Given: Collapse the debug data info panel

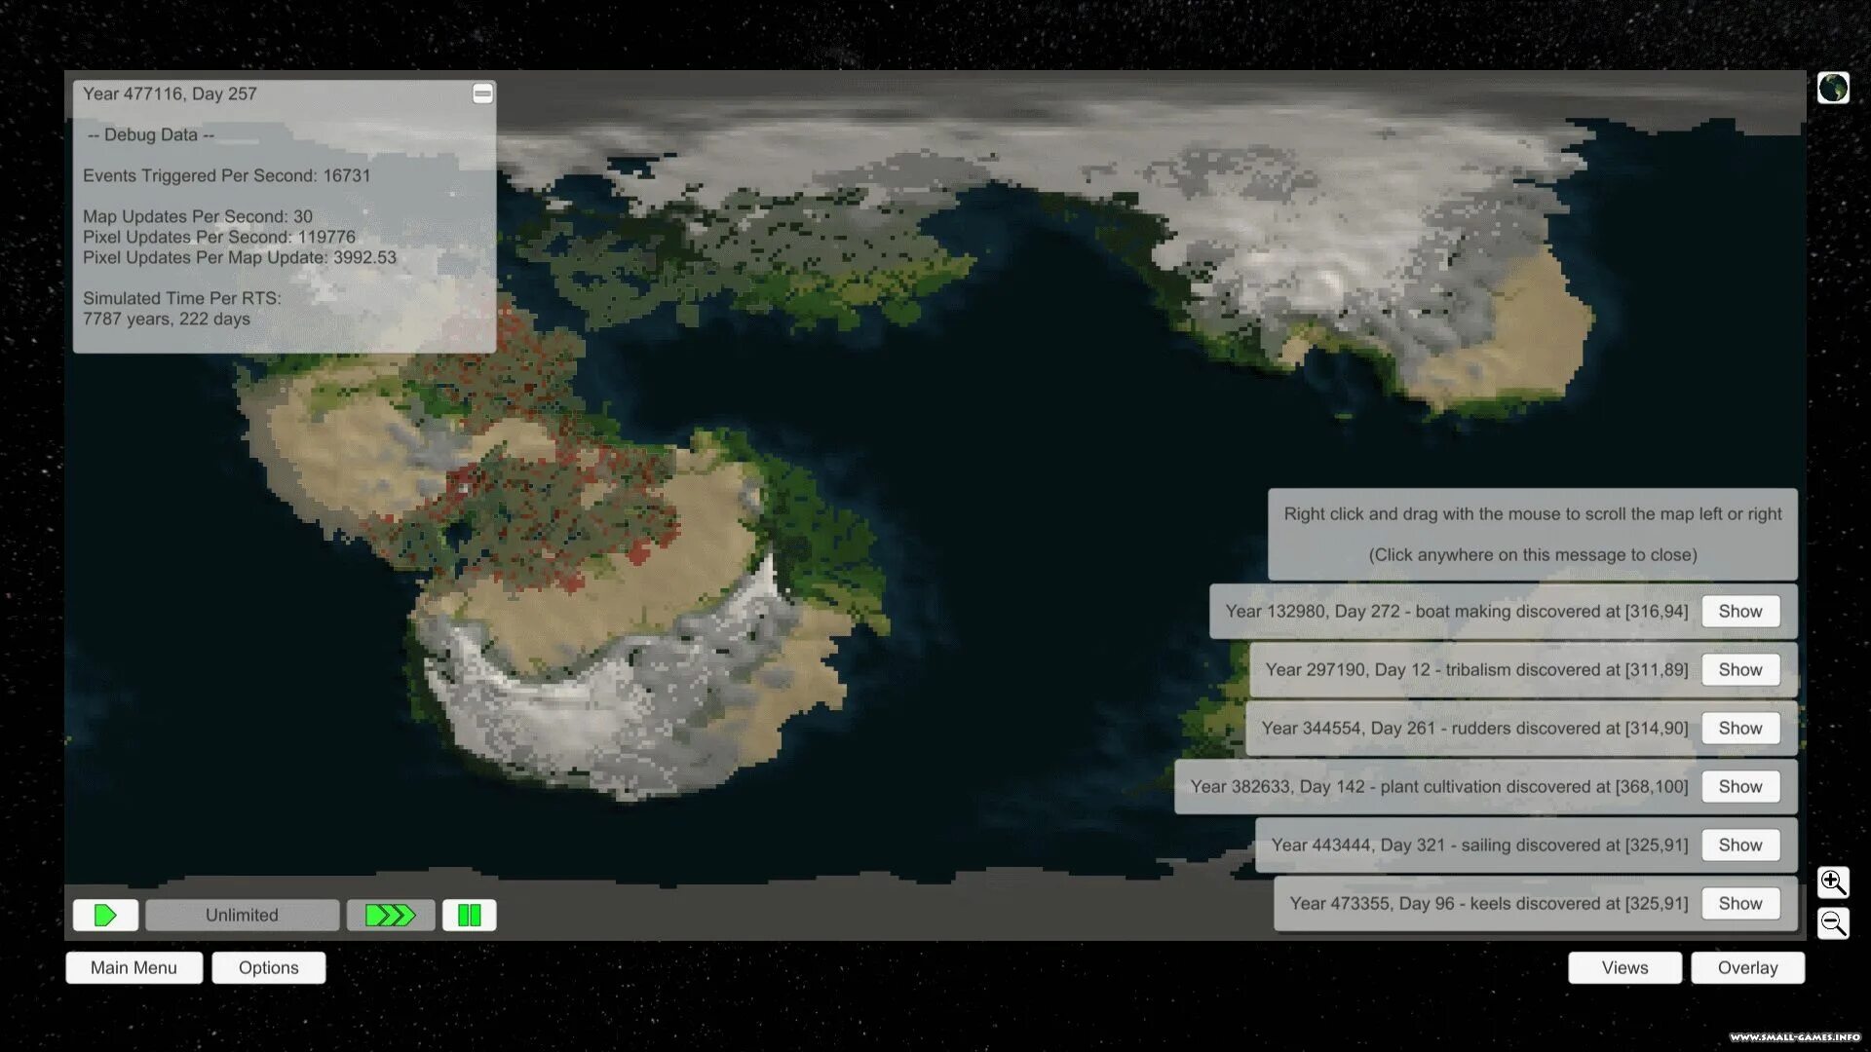Looking at the screenshot, I should point(482,94).
